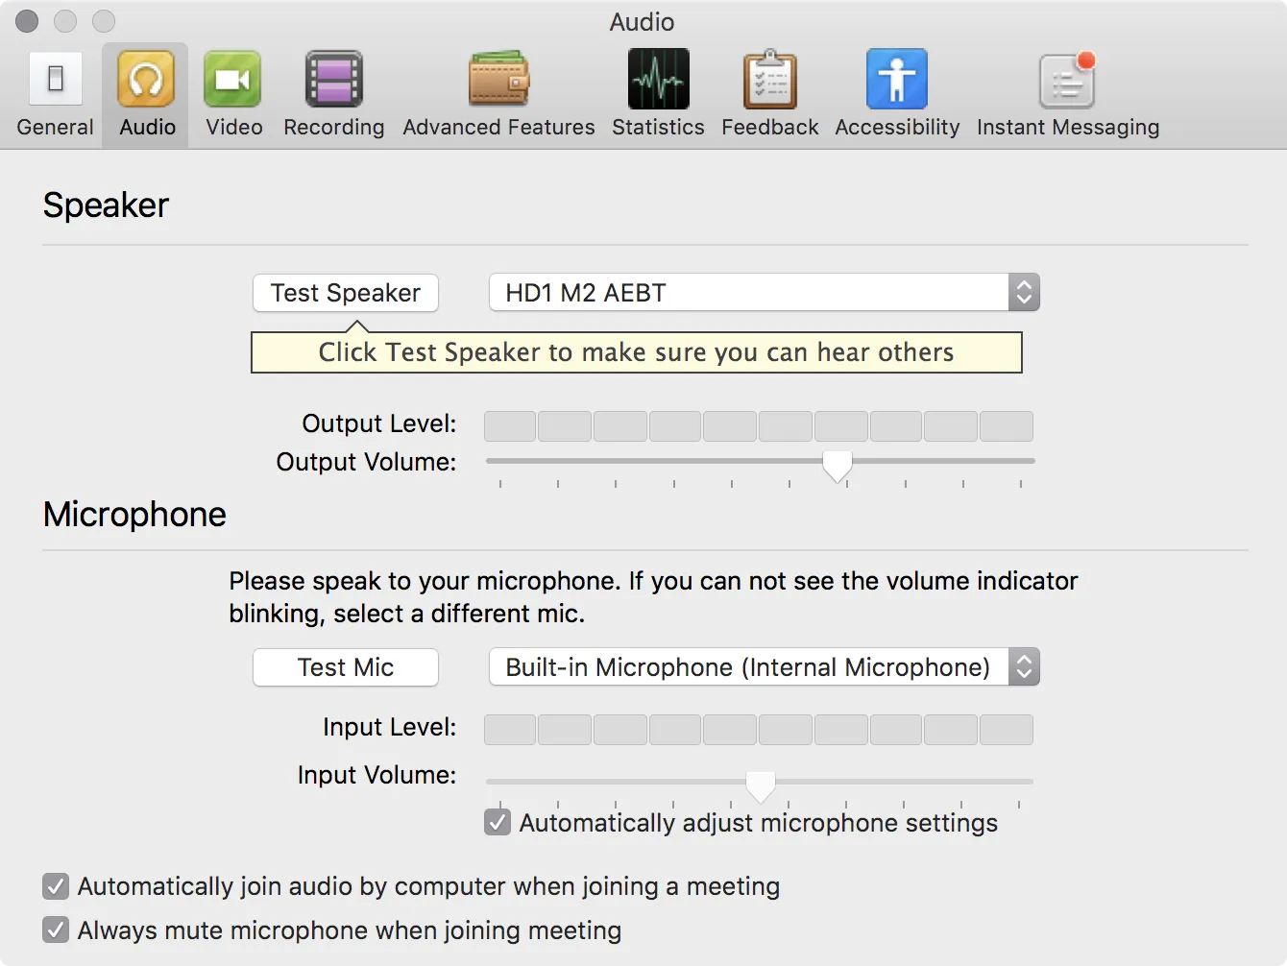Open the Recording filmstrip icon
Image resolution: width=1287 pixels, height=966 pixels.
333,80
